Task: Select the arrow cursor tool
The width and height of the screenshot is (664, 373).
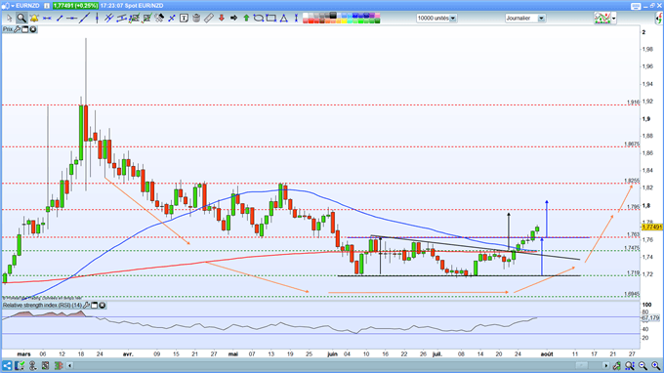Action: point(9,19)
